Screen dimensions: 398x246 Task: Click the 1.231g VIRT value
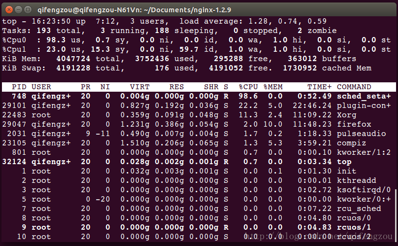click(x=135, y=124)
